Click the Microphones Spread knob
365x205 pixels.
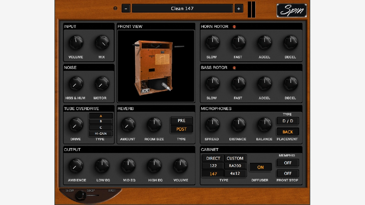(x=212, y=125)
